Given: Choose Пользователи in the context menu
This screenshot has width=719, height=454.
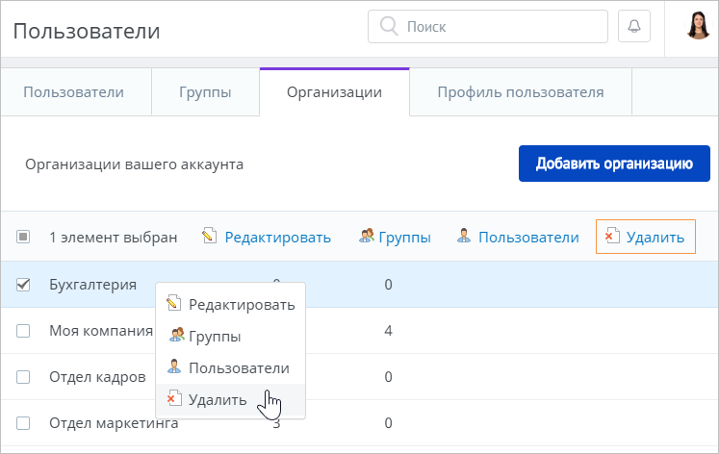Looking at the screenshot, I should click(x=231, y=367).
